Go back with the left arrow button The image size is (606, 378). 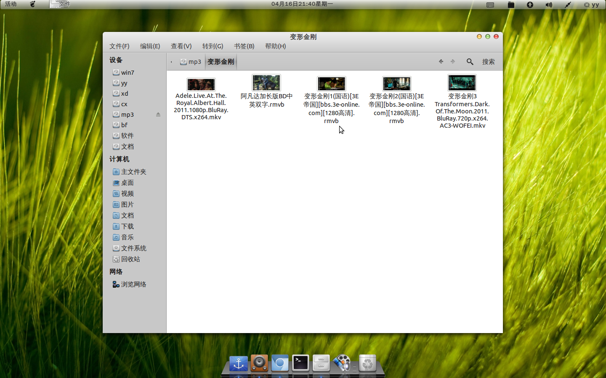441,61
